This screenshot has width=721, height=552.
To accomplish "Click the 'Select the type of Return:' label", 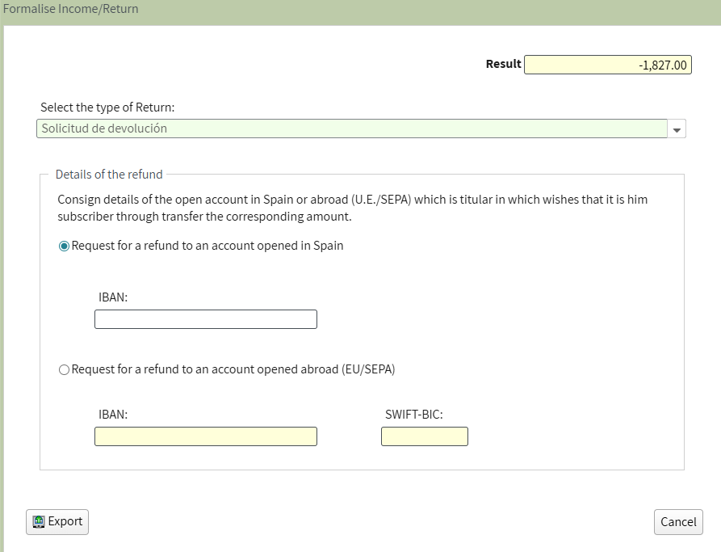I will tap(107, 107).
